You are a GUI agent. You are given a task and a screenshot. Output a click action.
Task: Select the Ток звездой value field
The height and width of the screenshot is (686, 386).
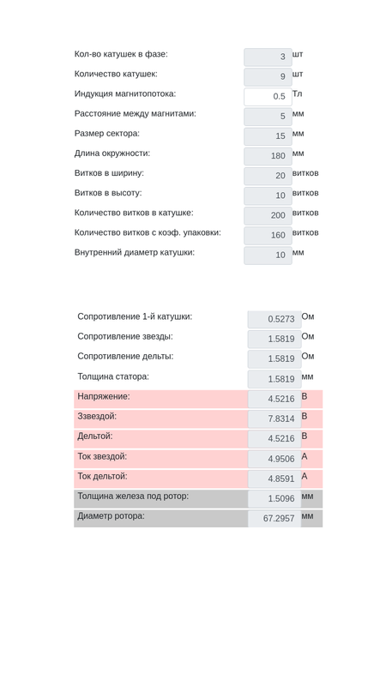274,459
